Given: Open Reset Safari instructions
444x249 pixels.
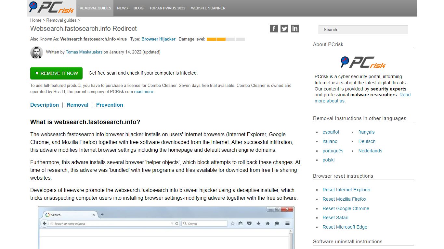Looking at the screenshot, I should [335, 218].
